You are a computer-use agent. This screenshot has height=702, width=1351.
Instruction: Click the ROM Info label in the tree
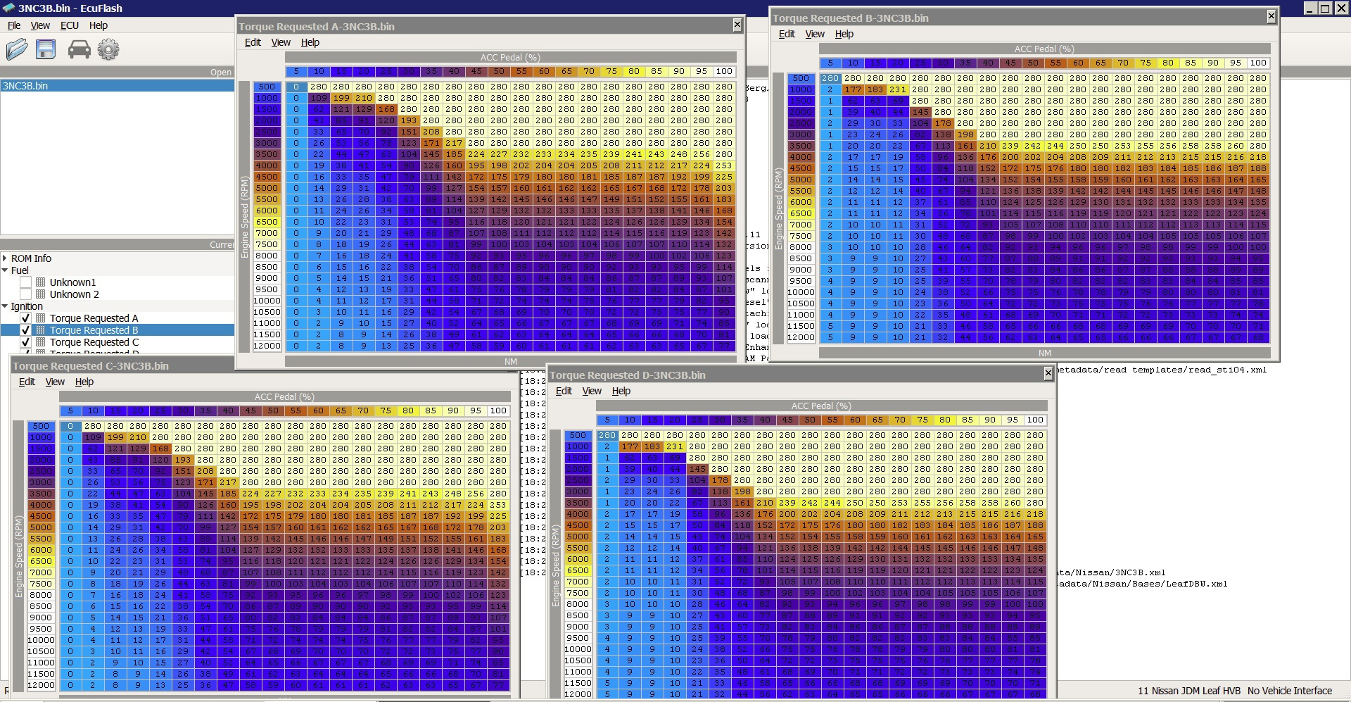pos(31,258)
